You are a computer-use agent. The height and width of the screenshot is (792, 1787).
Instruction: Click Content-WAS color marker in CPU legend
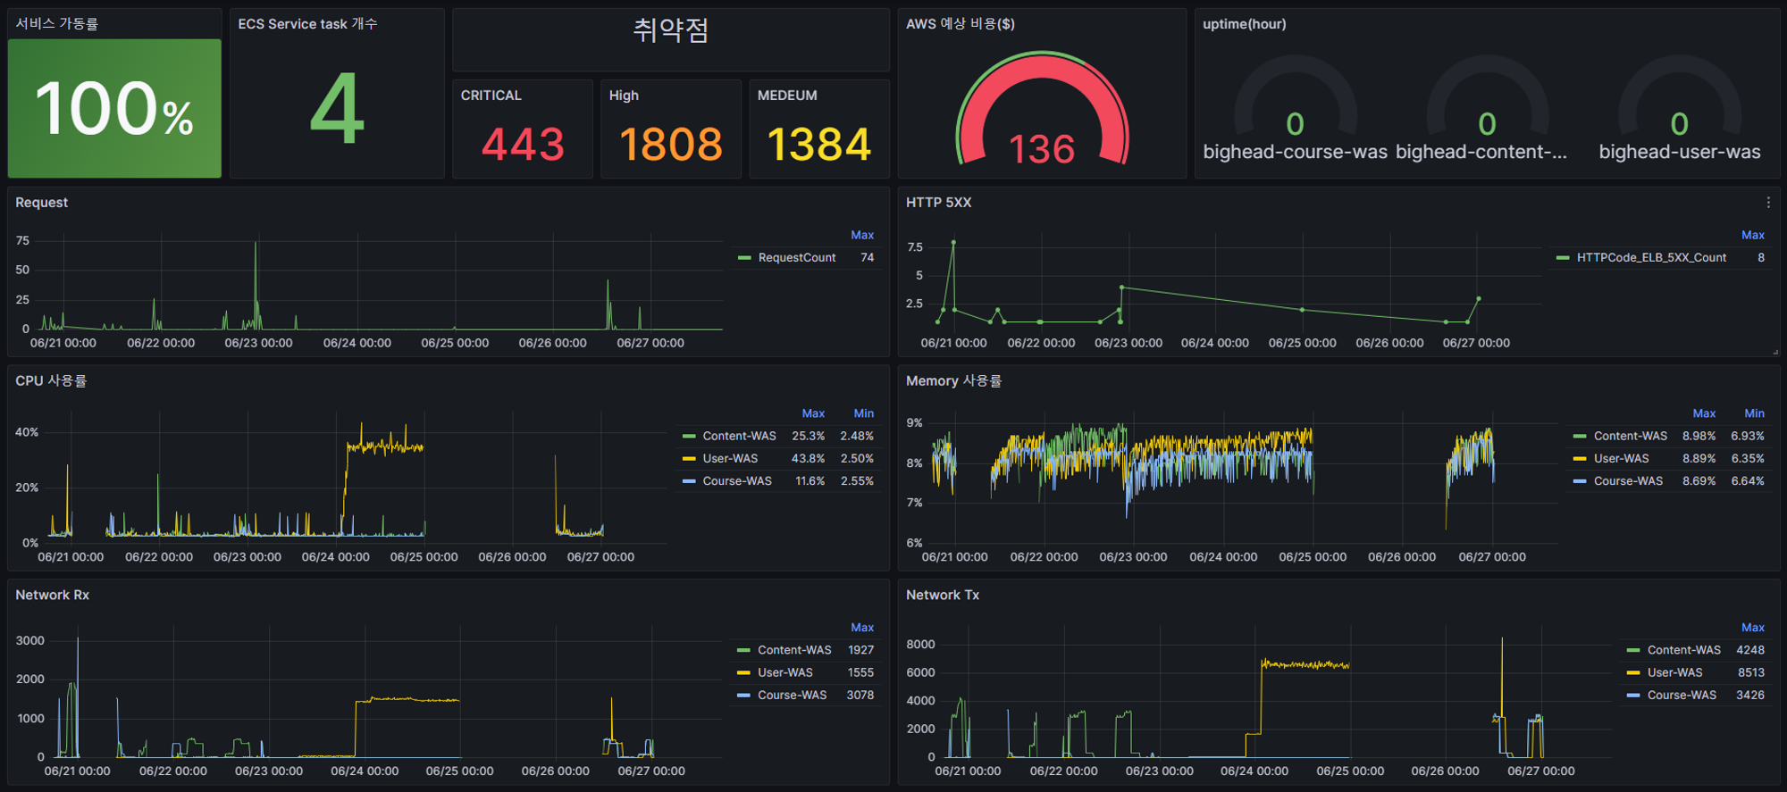689,437
